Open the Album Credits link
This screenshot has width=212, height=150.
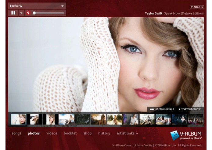pyautogui.click(x=143, y=145)
